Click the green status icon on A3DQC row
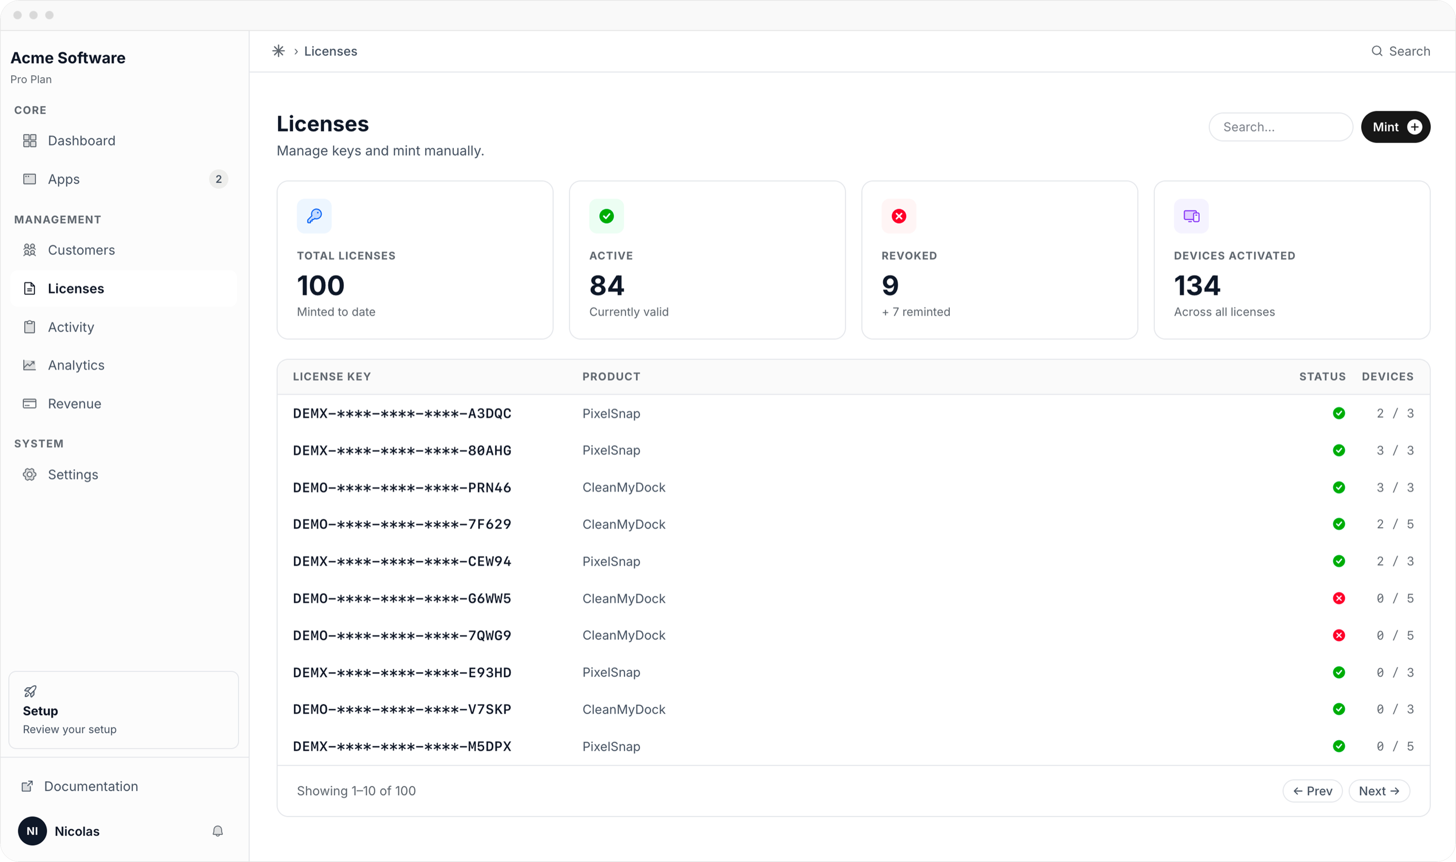 1339,413
